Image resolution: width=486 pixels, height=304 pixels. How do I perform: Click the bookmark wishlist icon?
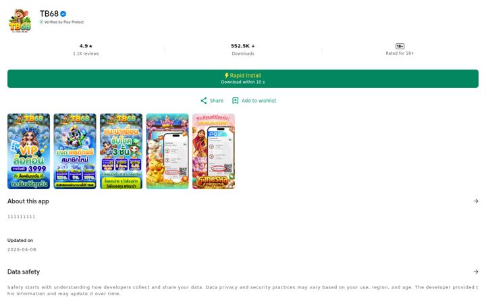click(x=236, y=101)
